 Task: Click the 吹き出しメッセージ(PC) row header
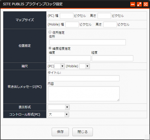tap(25, 87)
